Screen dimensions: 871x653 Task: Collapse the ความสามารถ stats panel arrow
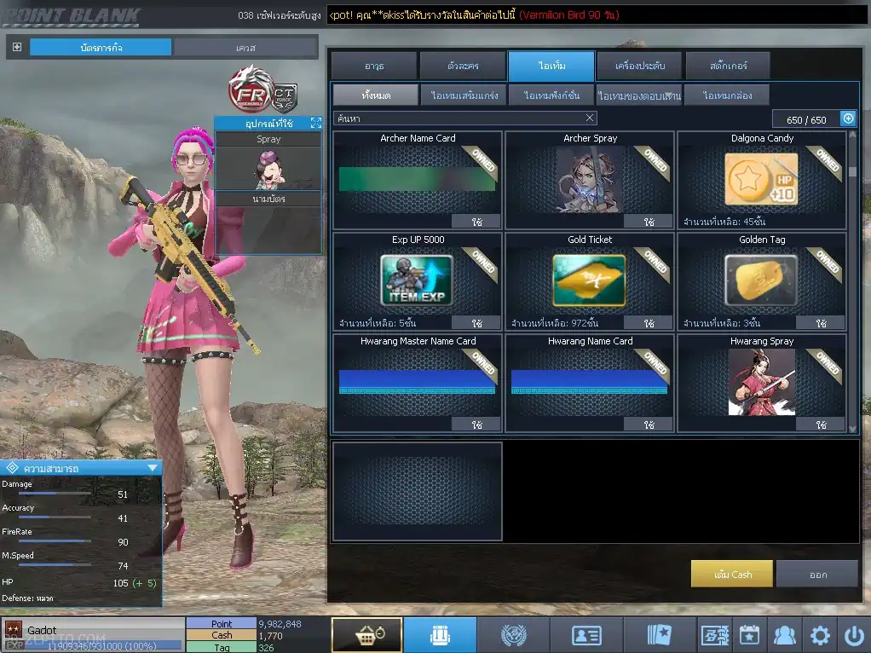coord(152,468)
